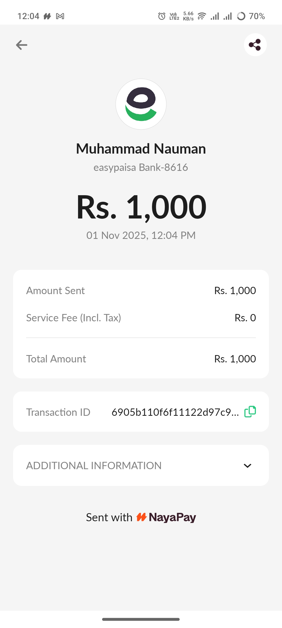
Task: Tap the Wi-Fi status icon
Action: pos(202,16)
